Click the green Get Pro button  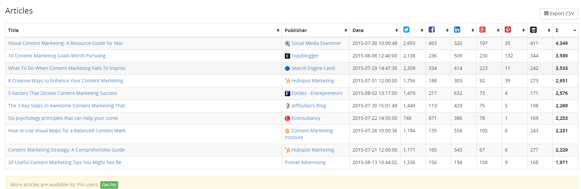pos(109,185)
